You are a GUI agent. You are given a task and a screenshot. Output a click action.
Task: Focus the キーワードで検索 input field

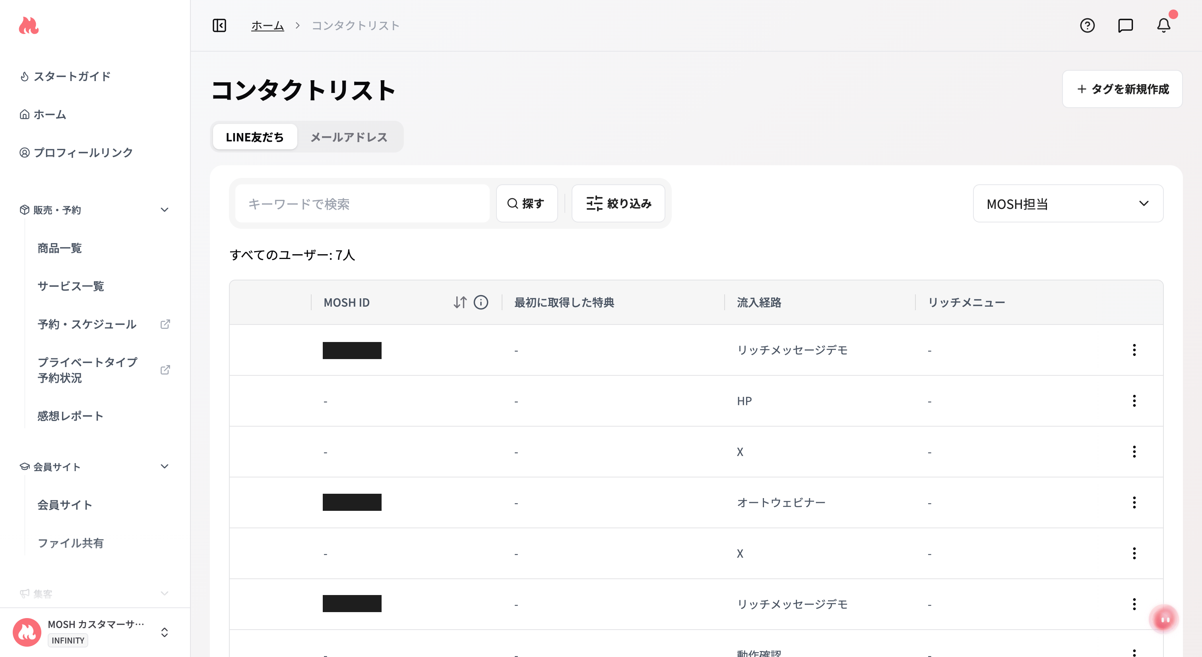click(362, 204)
